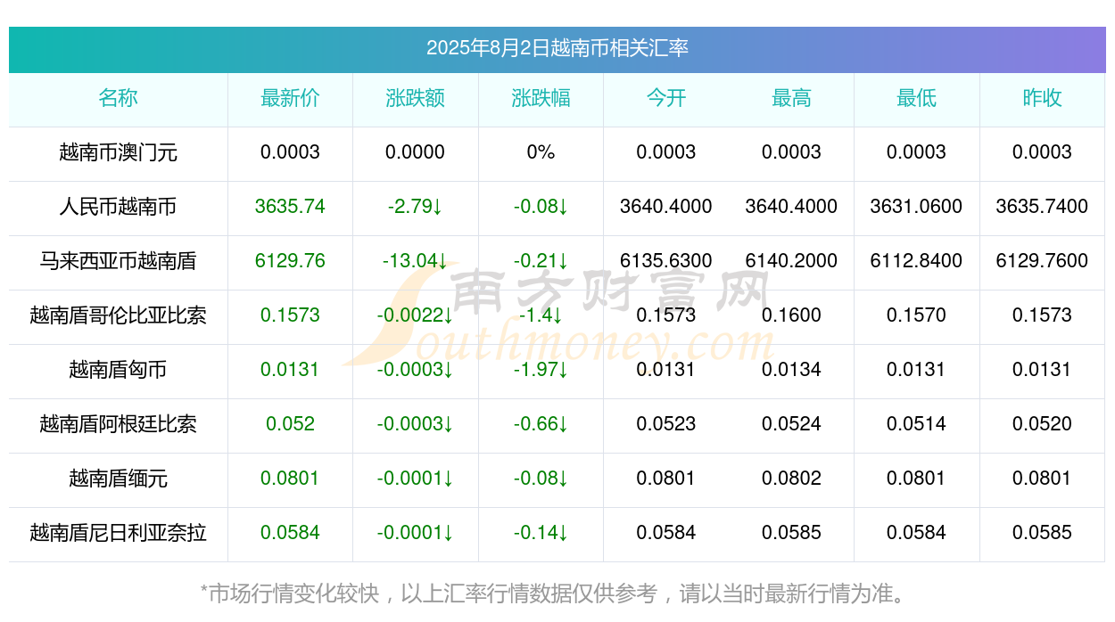Click open price 6135.6300

666,261
